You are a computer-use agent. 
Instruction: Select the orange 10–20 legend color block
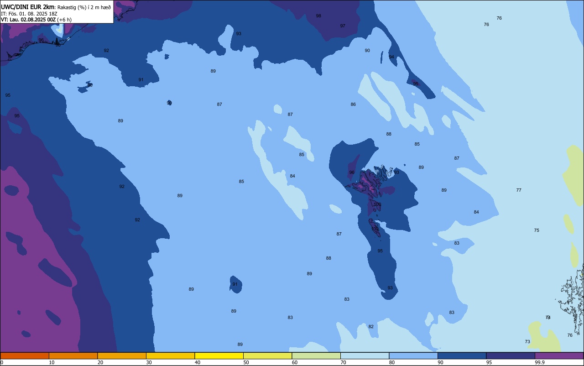coord(73,356)
